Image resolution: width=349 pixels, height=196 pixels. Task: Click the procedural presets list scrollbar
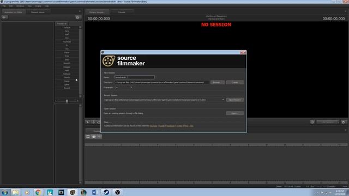(x=80, y=62)
